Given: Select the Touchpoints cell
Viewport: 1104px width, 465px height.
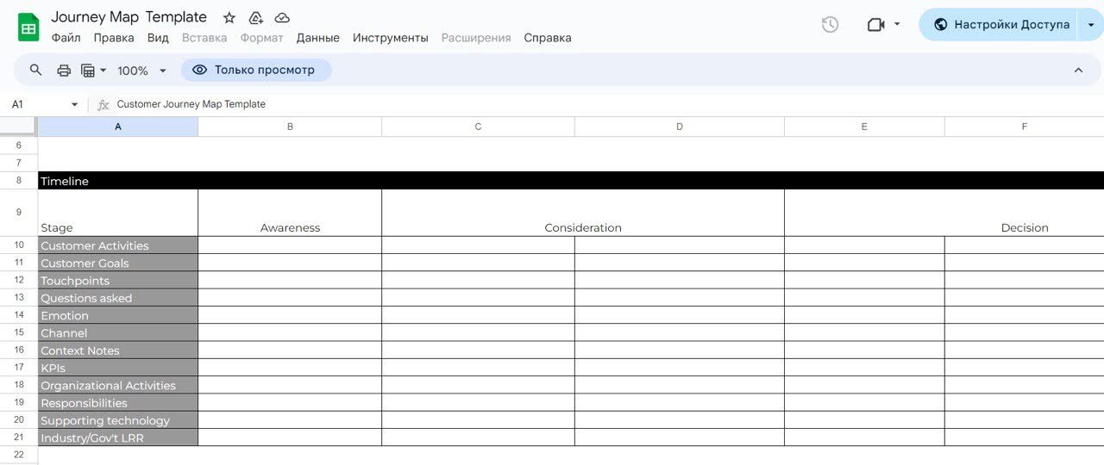Looking at the screenshot, I should (118, 281).
